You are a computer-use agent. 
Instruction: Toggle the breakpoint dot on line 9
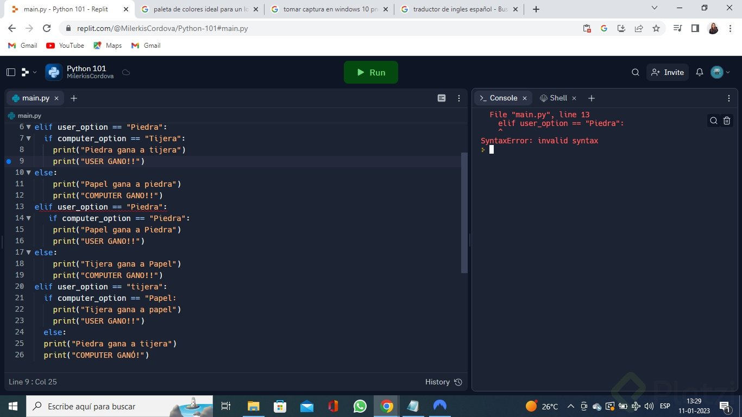coord(9,161)
